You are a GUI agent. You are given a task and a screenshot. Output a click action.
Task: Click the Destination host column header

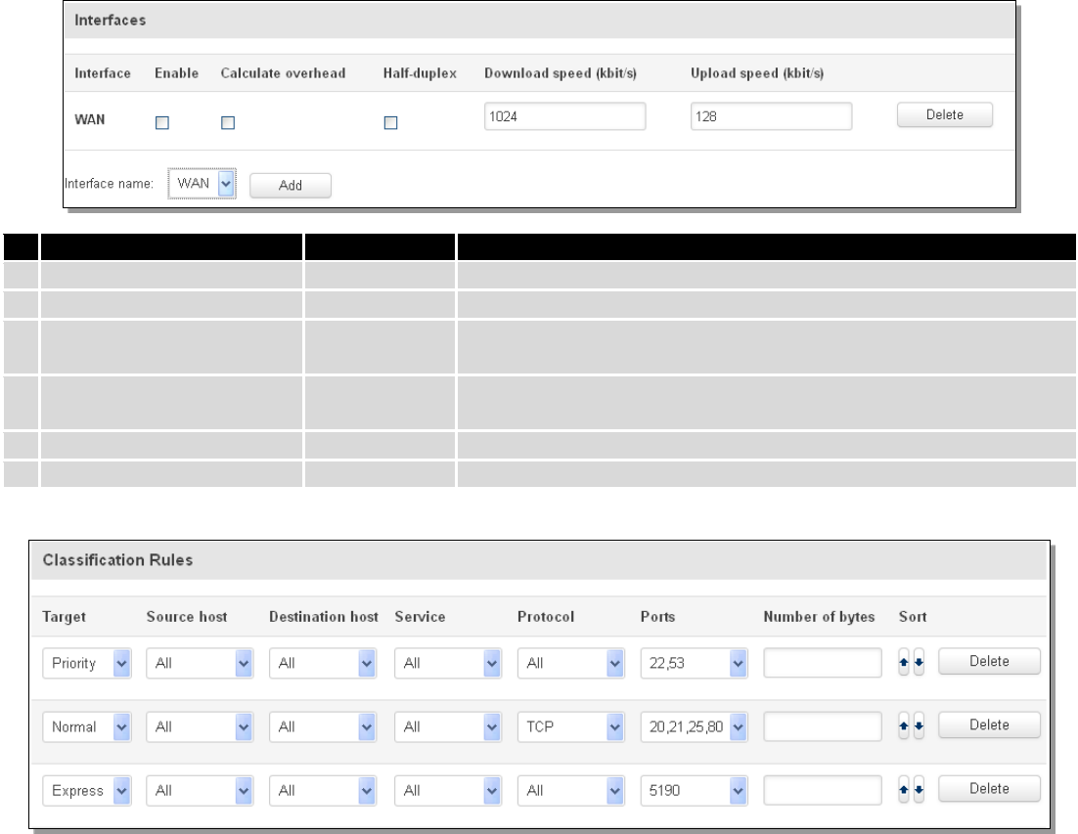click(x=324, y=617)
